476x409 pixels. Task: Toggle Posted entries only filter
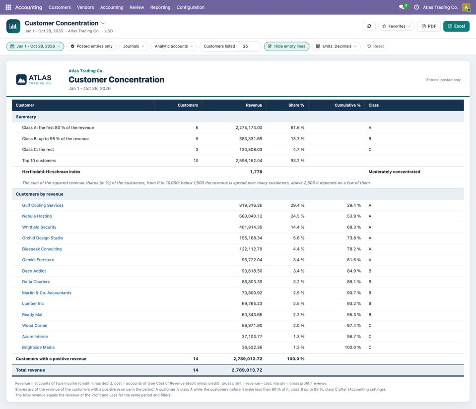point(91,47)
